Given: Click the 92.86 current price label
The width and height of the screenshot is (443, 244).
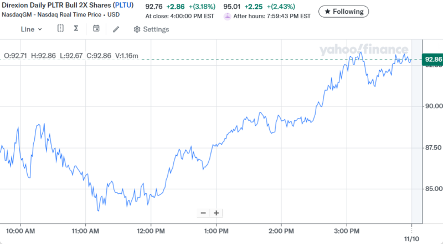Looking at the screenshot, I should (x=432, y=59).
